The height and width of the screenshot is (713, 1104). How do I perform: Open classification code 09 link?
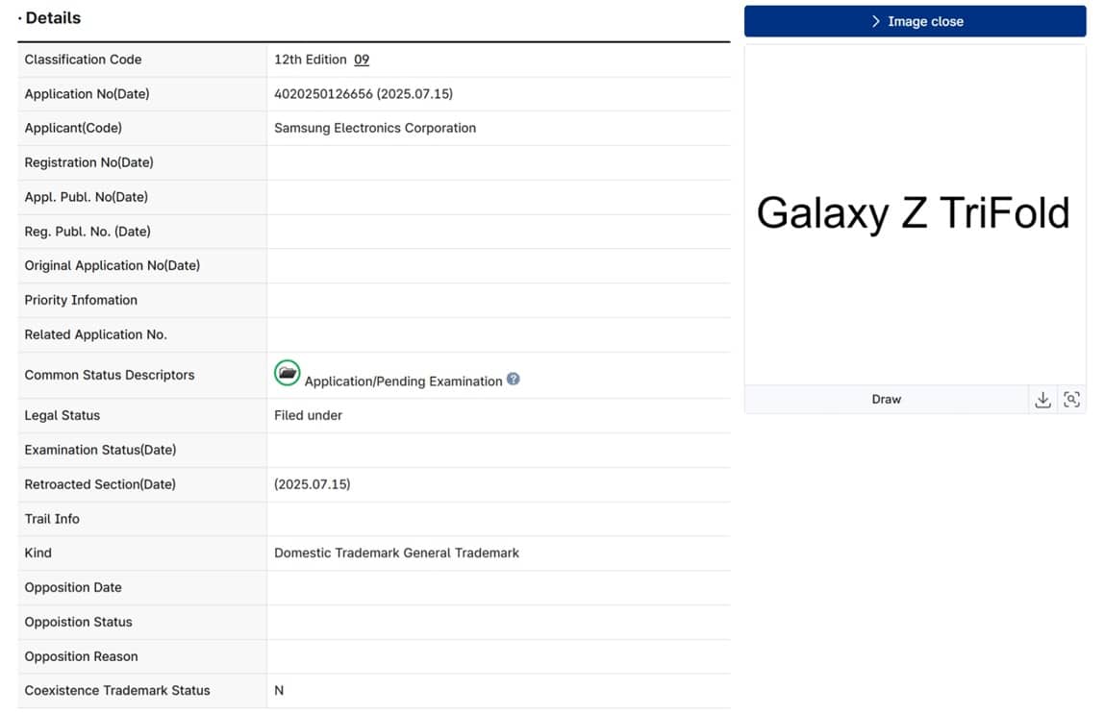tap(362, 60)
